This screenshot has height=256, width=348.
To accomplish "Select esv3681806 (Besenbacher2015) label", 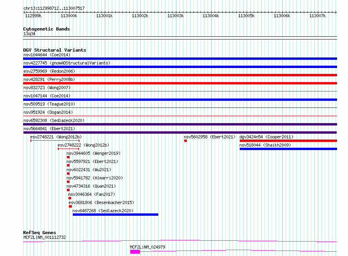I will [101, 202].
